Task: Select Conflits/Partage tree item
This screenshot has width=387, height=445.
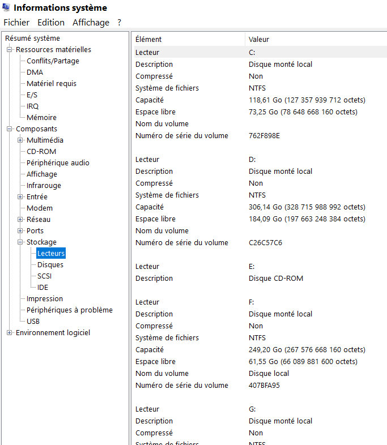Action: [53, 61]
